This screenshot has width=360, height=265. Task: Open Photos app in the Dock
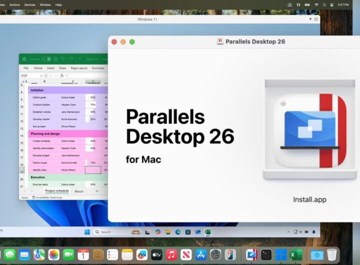pyautogui.click(x=53, y=254)
